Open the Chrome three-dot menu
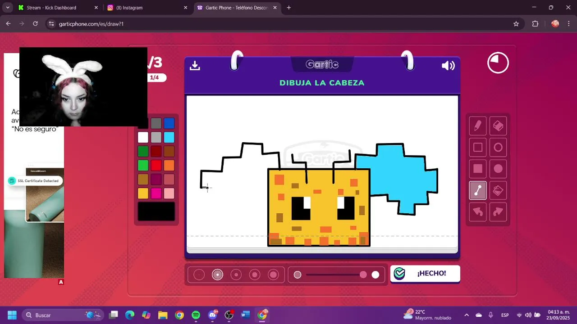The width and height of the screenshot is (577, 324). point(569,24)
